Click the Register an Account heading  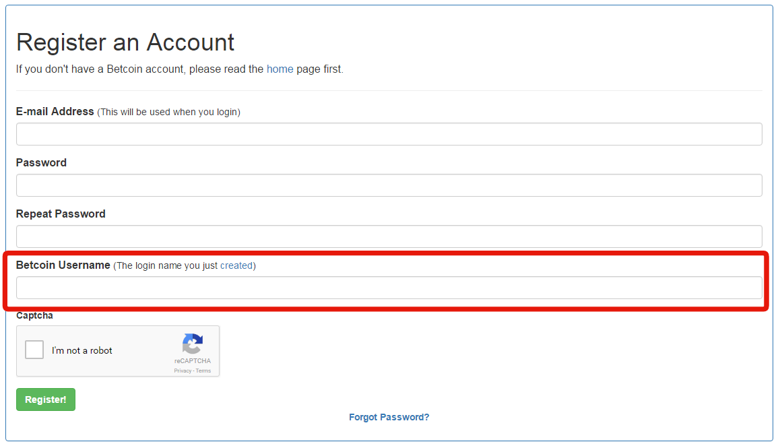[125, 42]
